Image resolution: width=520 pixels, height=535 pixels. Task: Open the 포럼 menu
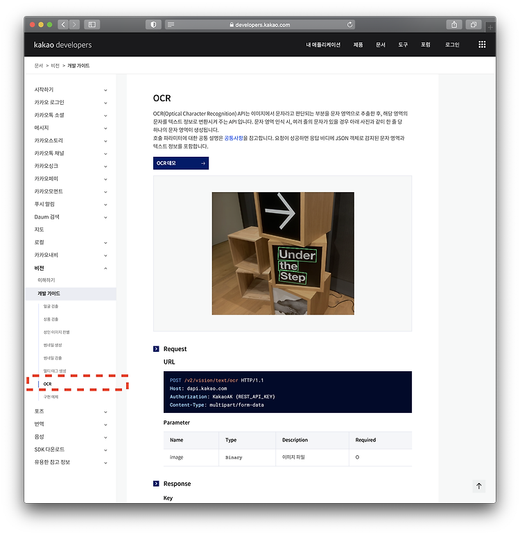click(426, 44)
